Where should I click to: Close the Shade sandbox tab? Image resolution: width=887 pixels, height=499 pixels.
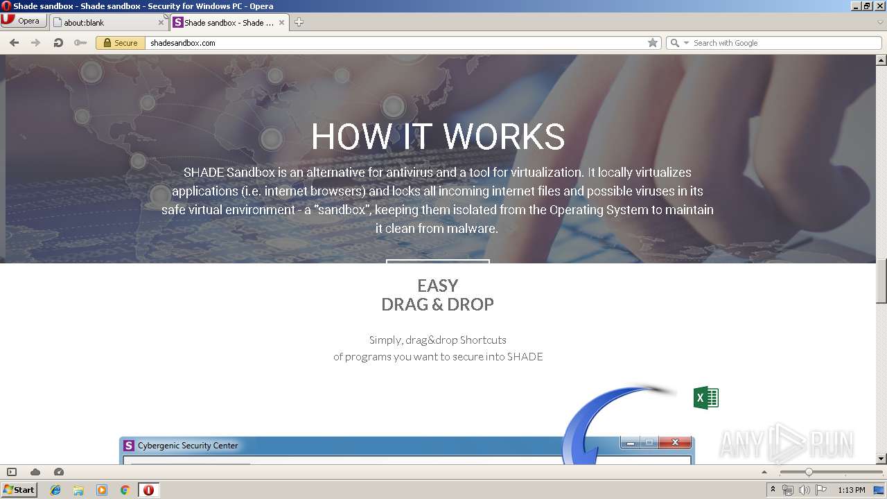tap(281, 22)
